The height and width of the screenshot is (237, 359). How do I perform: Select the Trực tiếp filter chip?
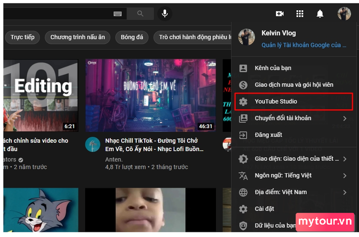(23, 37)
